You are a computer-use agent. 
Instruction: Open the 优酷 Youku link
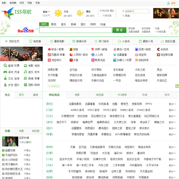pos(115,104)
